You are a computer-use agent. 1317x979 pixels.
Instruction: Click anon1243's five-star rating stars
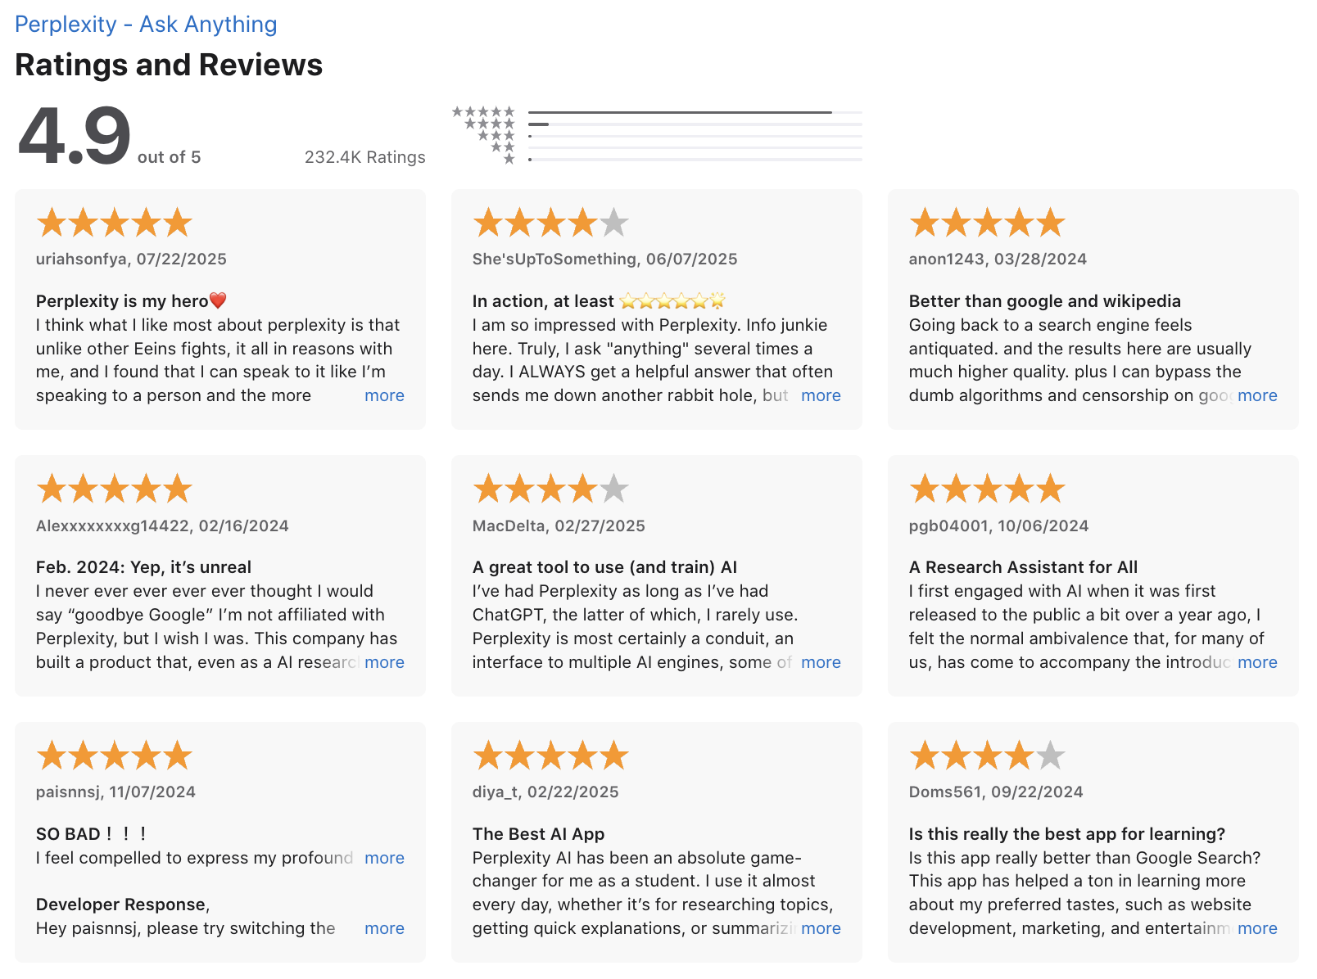click(987, 221)
